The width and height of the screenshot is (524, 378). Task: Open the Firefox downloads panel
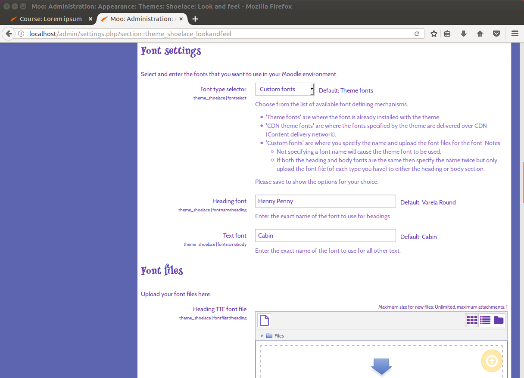[x=464, y=34]
